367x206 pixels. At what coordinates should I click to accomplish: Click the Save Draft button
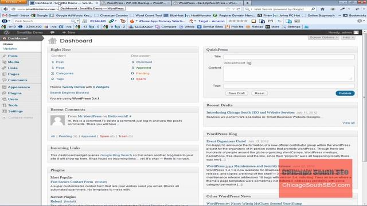click(x=236, y=93)
